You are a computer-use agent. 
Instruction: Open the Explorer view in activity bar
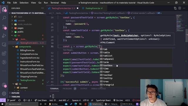coord(4,9)
